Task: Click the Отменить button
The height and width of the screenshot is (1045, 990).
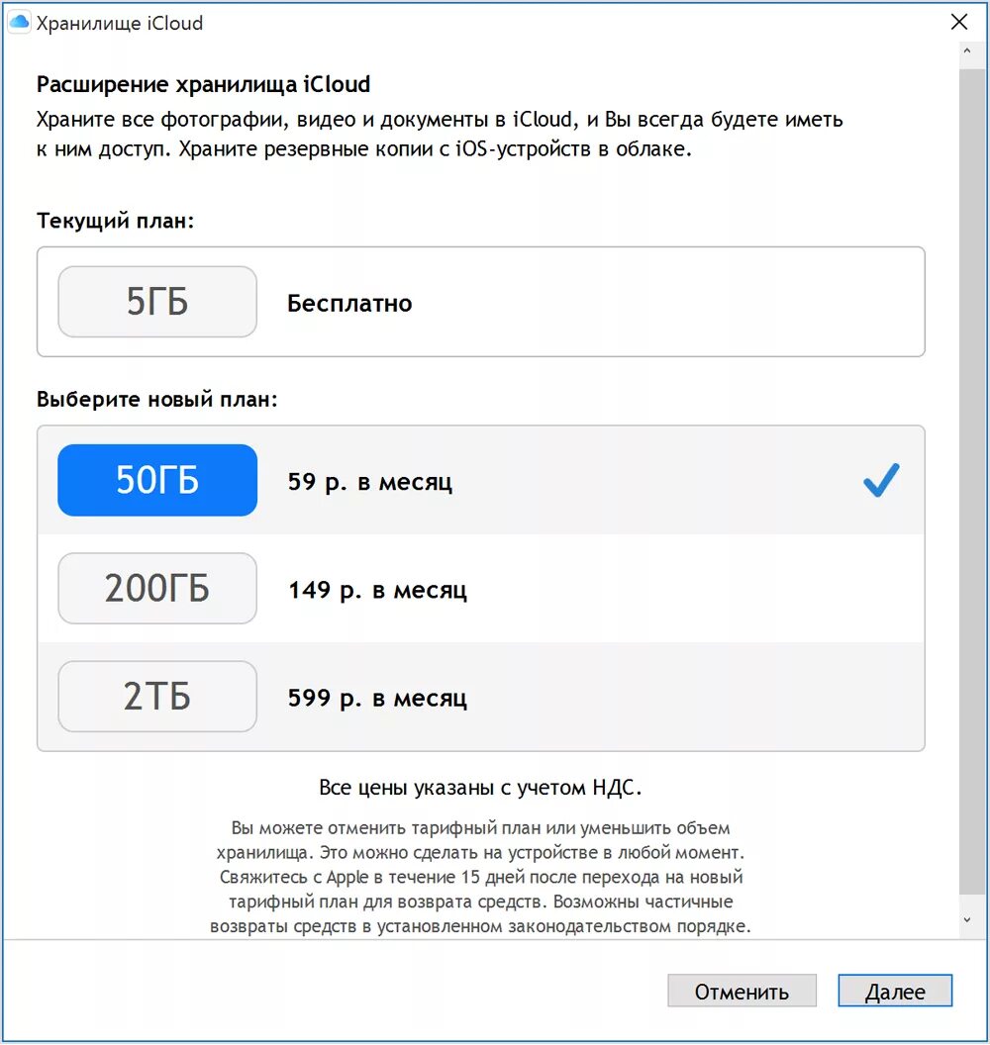Action: [x=742, y=991]
